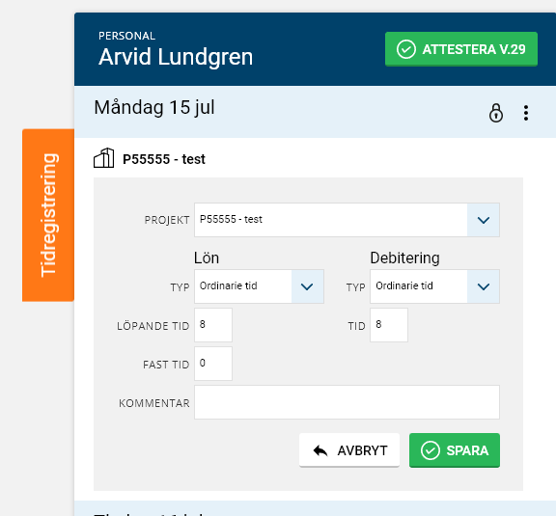Open the Tidregistrering side tab
This screenshot has width=556, height=516.
coord(48,215)
